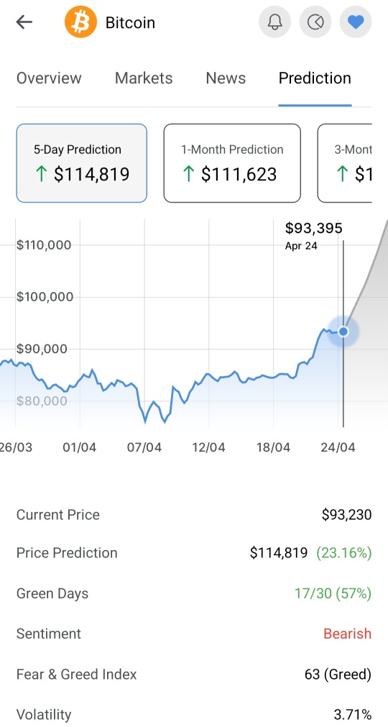Click the $93,395 Apr 24 tooltip
Viewport: 388px width, 727px height.
[313, 236]
